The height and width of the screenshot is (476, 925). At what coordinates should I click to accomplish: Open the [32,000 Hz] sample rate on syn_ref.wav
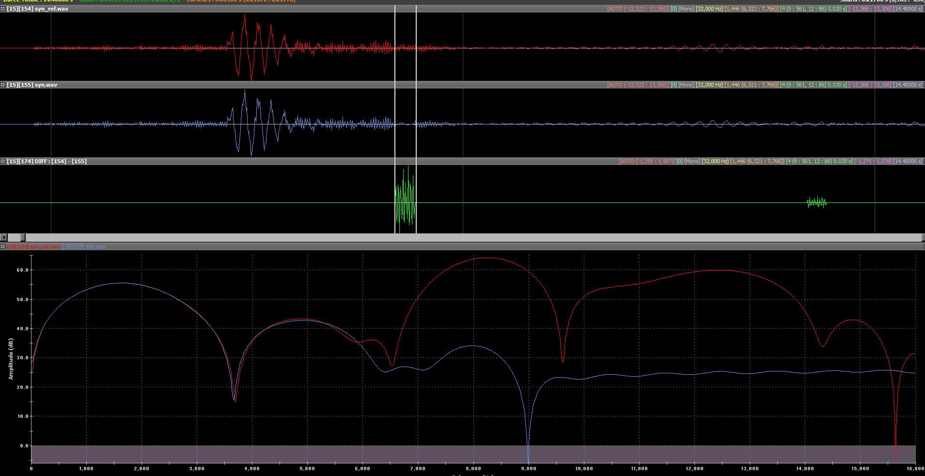(709, 9)
